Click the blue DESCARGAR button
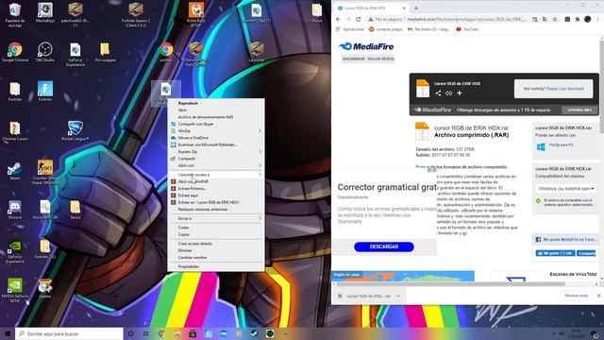 click(x=384, y=246)
